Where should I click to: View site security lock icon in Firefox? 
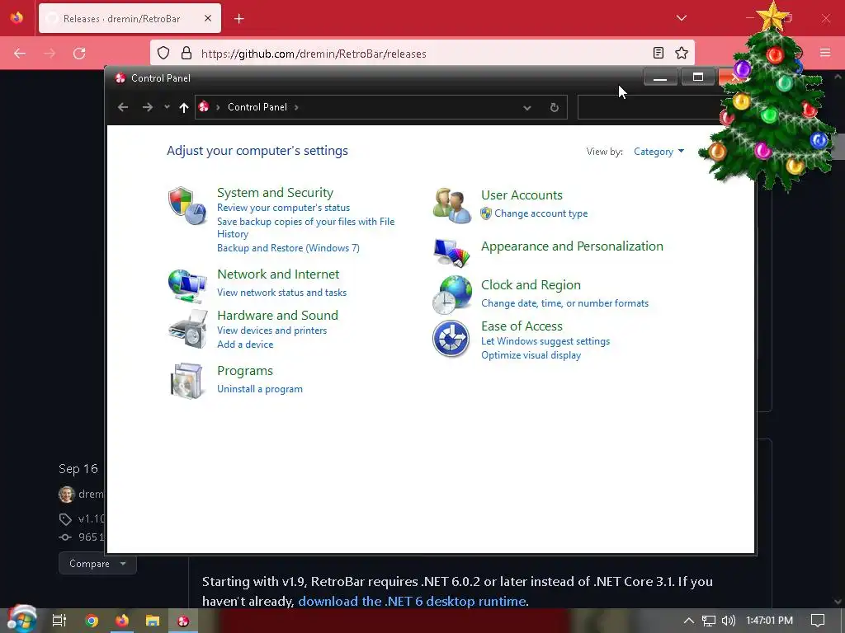pos(186,53)
